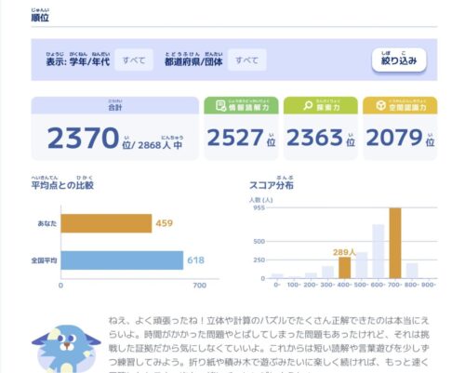
Task: Click the 500- distribution bar
Action: 362,265
